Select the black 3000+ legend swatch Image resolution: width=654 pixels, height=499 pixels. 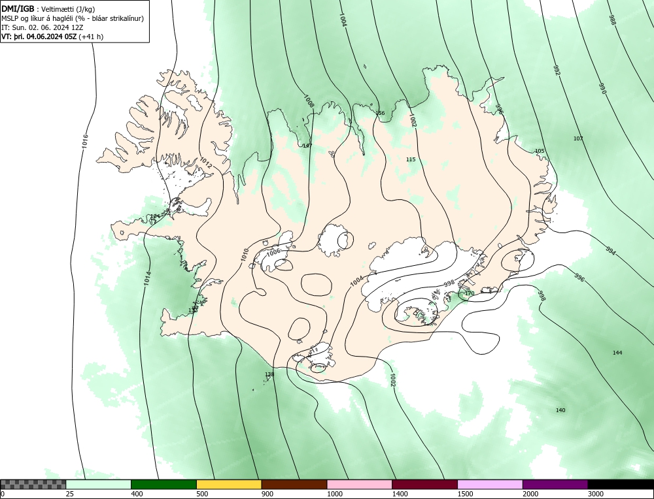pyautogui.click(x=621, y=484)
